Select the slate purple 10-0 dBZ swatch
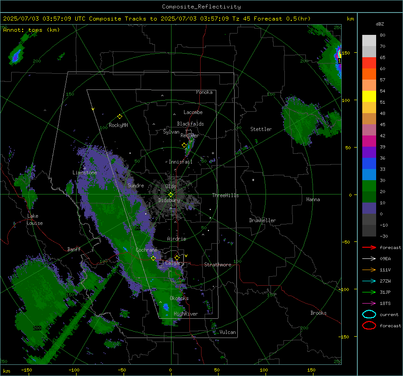The width and height of the screenshot is (403, 376). 369,208
